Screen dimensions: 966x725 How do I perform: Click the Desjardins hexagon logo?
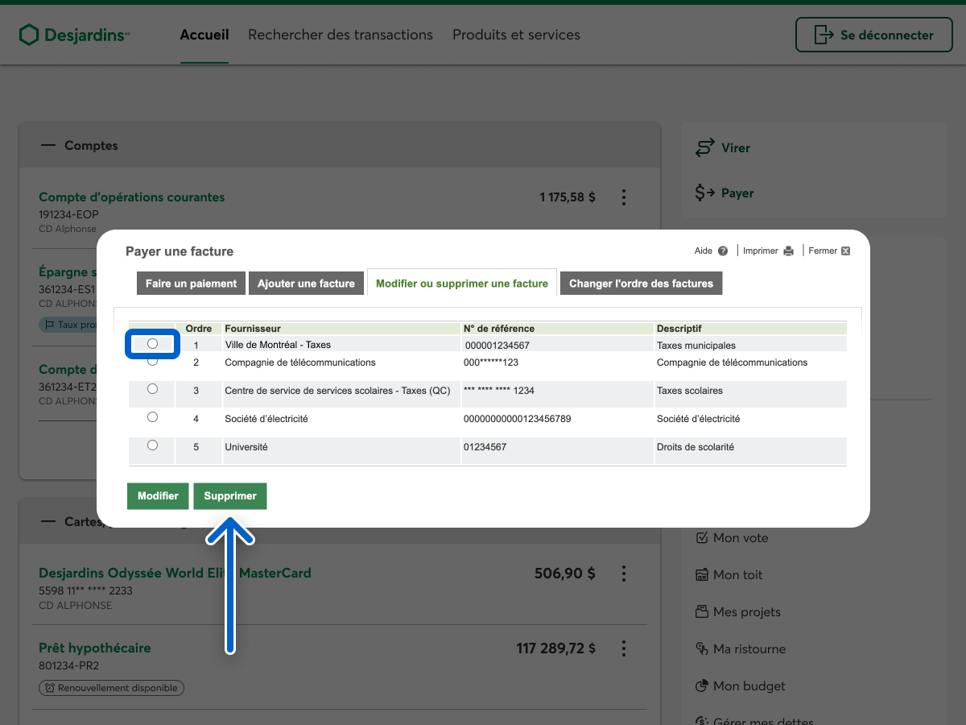tap(29, 35)
